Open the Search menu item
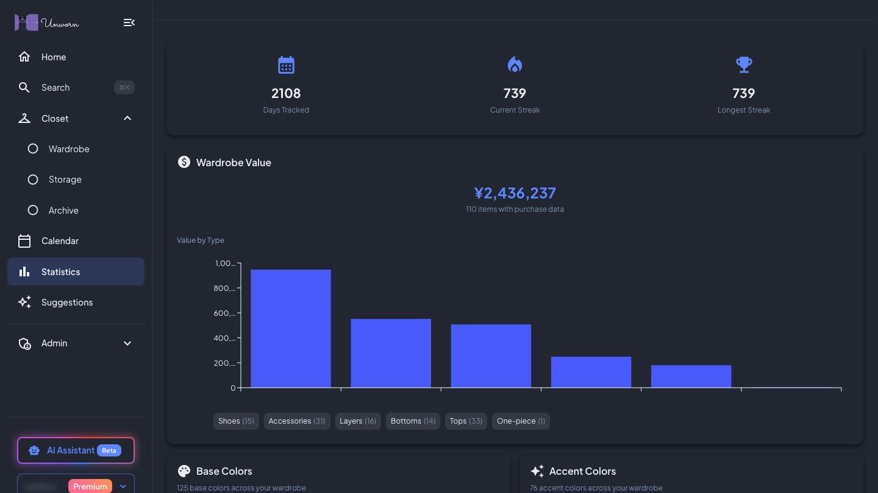This screenshot has height=493, width=878. 76,88
